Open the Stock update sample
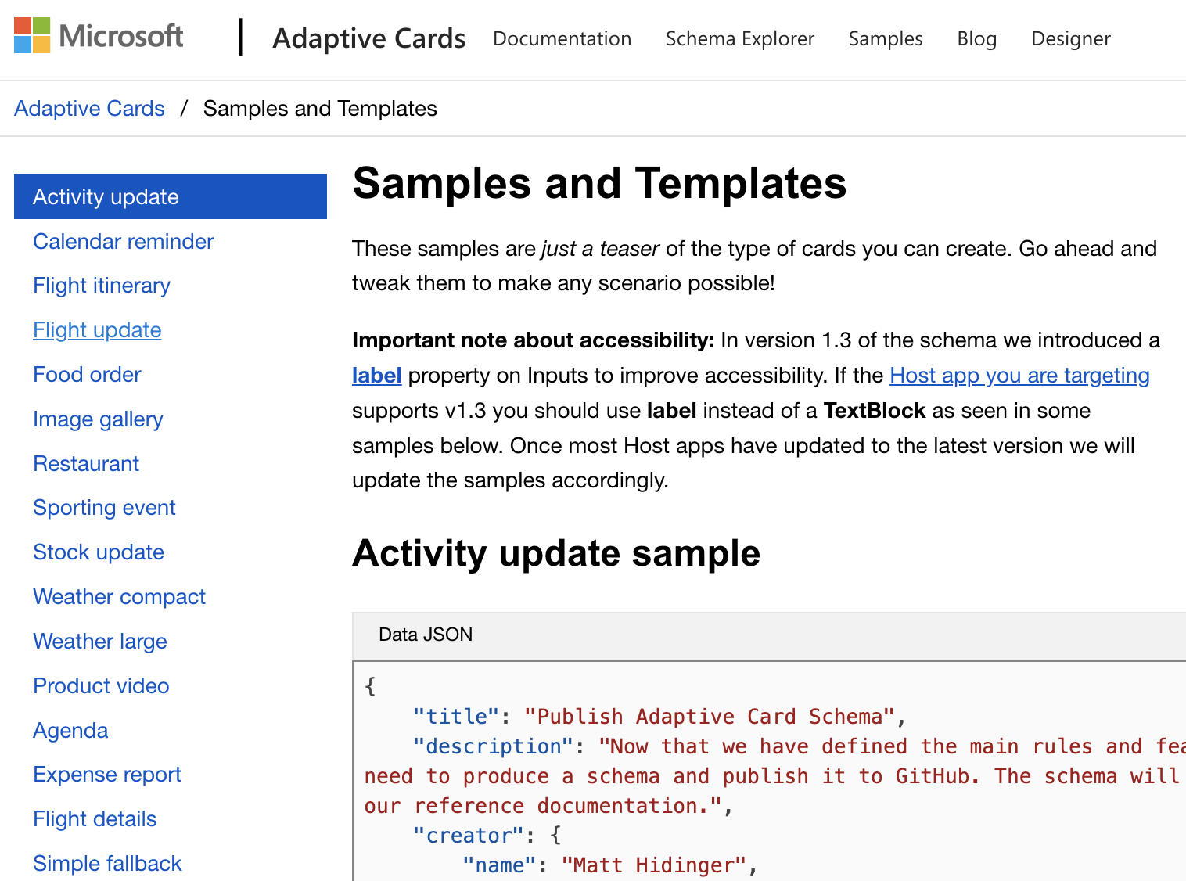Screen dimensions: 1186x881 tap(99, 552)
